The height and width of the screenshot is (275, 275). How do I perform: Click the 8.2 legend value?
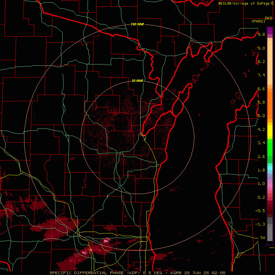pyautogui.click(x=261, y=61)
